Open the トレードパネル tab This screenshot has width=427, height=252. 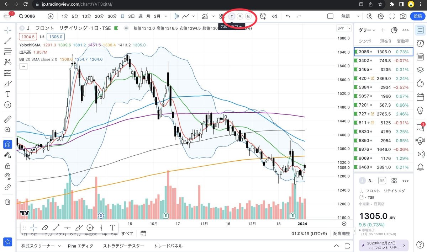coord(168,246)
